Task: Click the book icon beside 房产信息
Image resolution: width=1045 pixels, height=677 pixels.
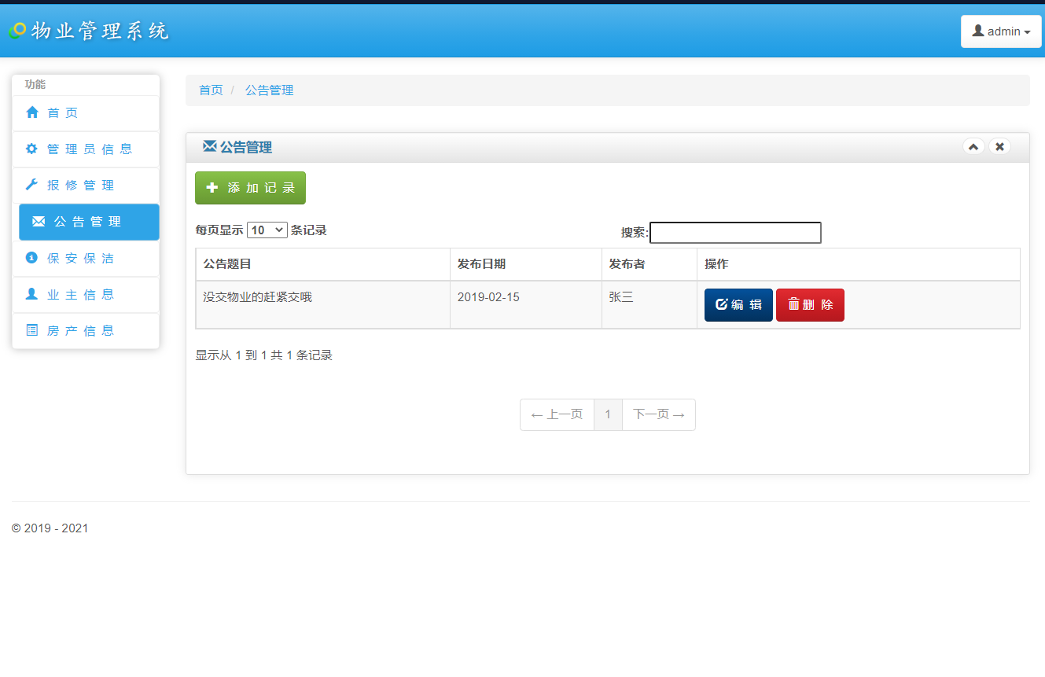Action: (x=31, y=330)
